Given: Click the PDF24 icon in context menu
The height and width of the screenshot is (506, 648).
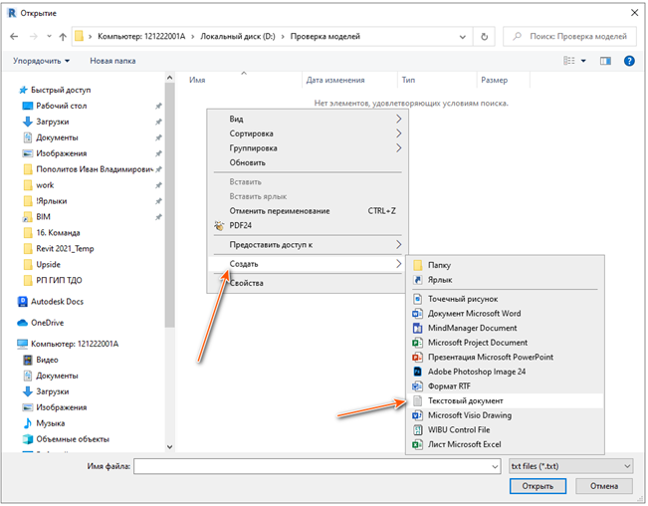Looking at the screenshot, I should pos(220,225).
